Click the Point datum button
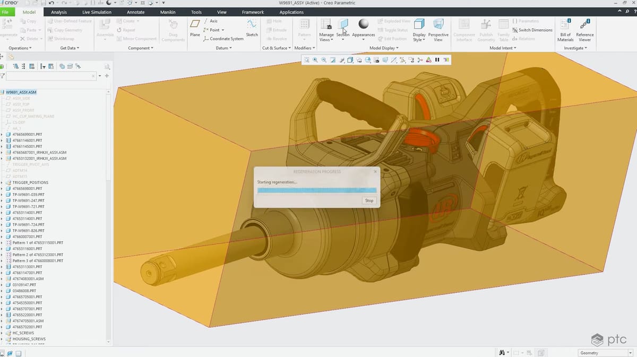Viewport: 637px width, 357px height. click(214, 30)
